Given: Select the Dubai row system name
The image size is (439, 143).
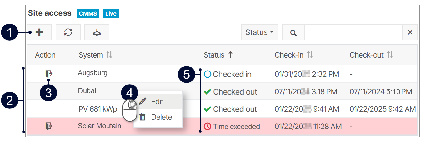Looking at the screenshot, I should [87, 91].
